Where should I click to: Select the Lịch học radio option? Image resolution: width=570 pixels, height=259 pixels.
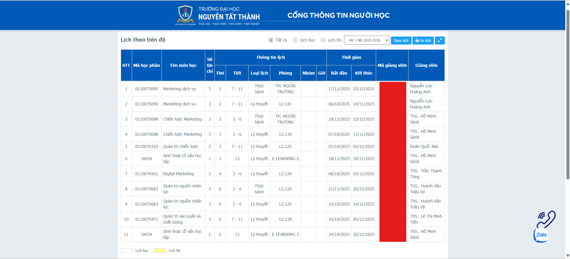coord(295,40)
